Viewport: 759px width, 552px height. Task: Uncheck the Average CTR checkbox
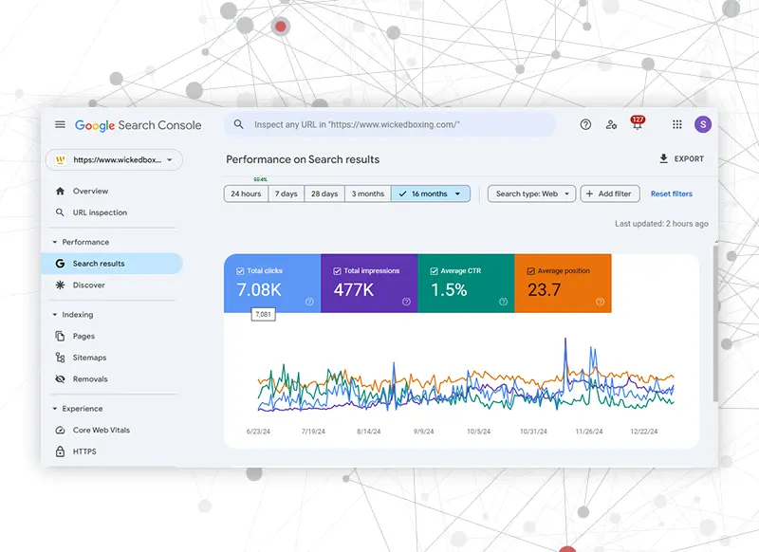[x=434, y=271]
